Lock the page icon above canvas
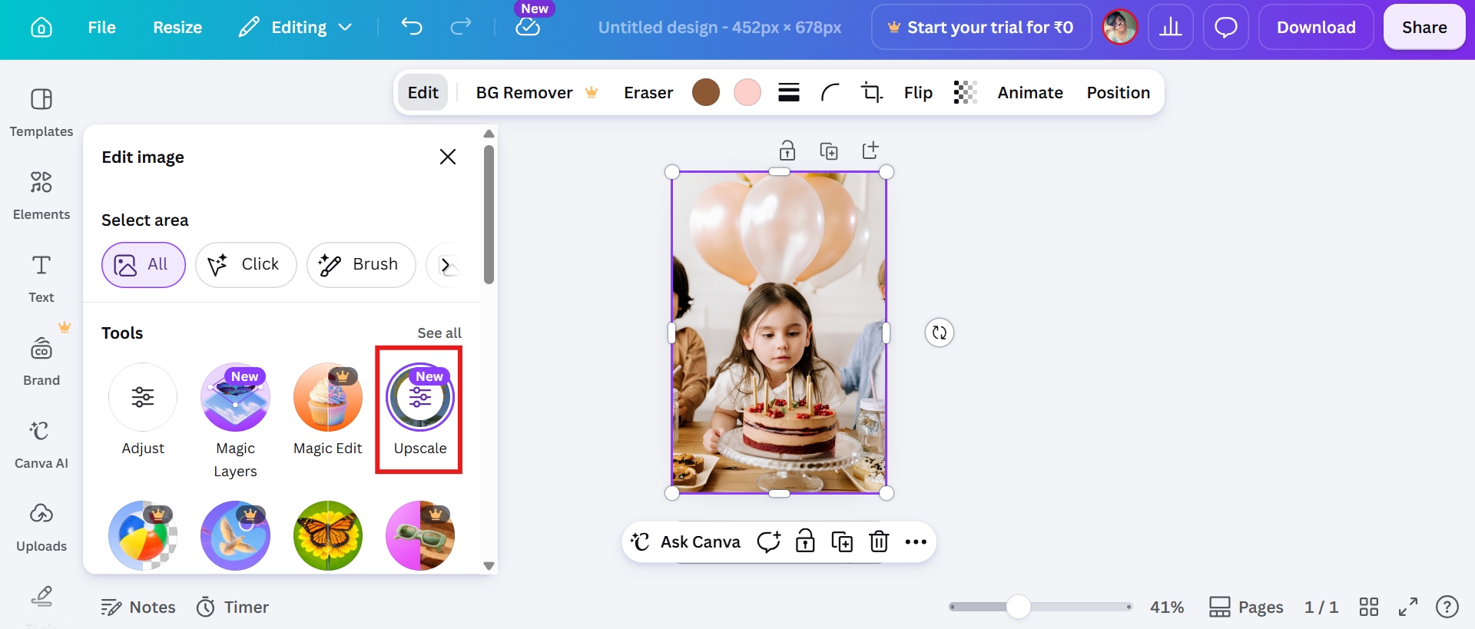Viewport: 1475px width, 629px height. click(x=787, y=150)
